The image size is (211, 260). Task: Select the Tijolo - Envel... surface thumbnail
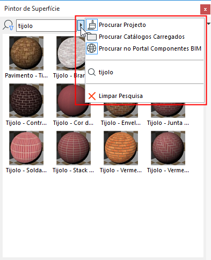pyautogui.click(x=121, y=110)
